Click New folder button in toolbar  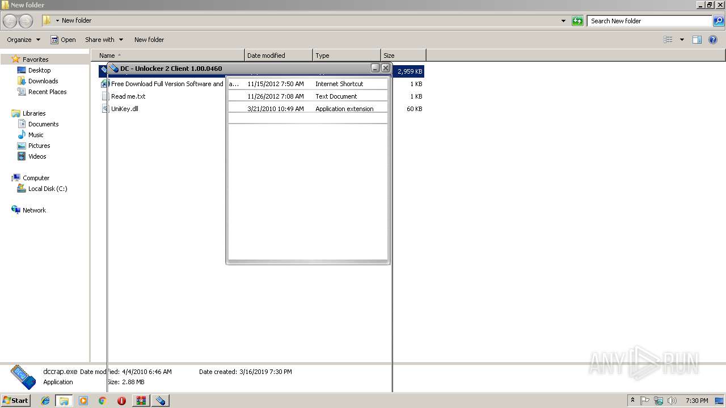149,40
